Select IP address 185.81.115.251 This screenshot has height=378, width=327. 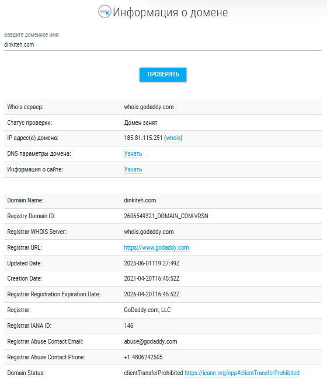143,138
